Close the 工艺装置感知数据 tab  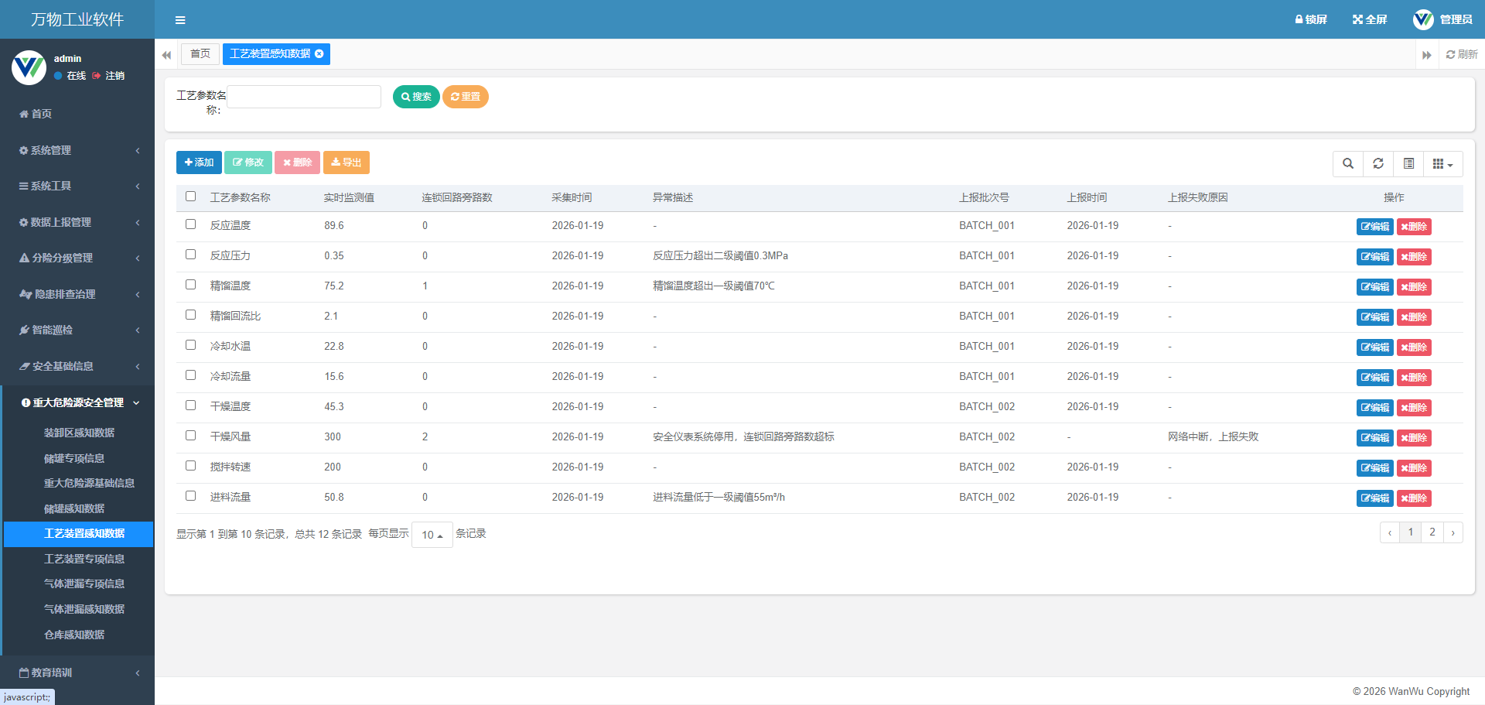[319, 54]
